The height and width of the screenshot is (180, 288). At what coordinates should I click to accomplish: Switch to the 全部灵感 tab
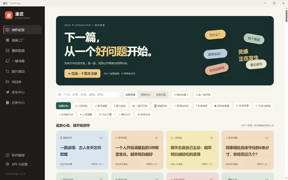tap(130, 95)
